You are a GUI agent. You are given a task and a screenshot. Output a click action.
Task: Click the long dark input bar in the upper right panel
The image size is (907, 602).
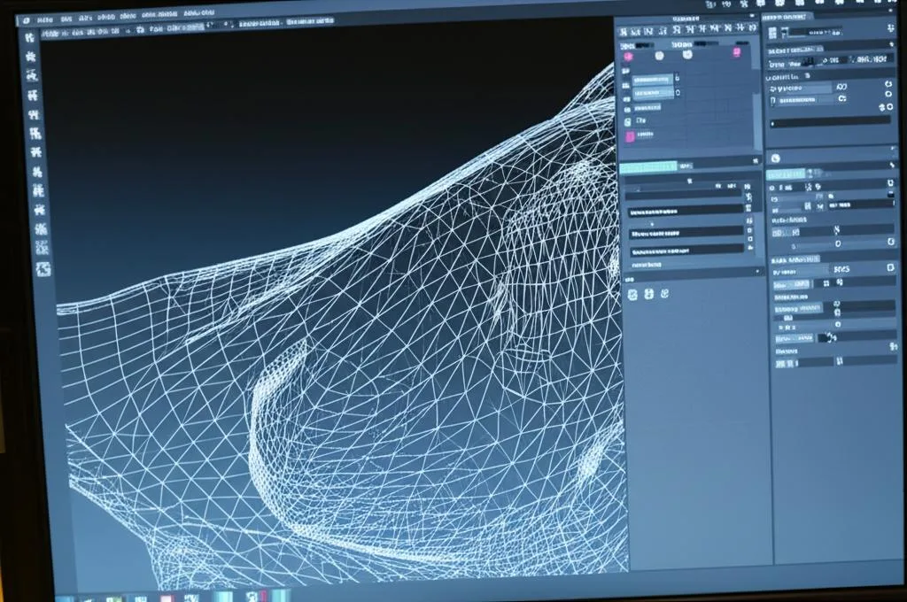pos(830,122)
